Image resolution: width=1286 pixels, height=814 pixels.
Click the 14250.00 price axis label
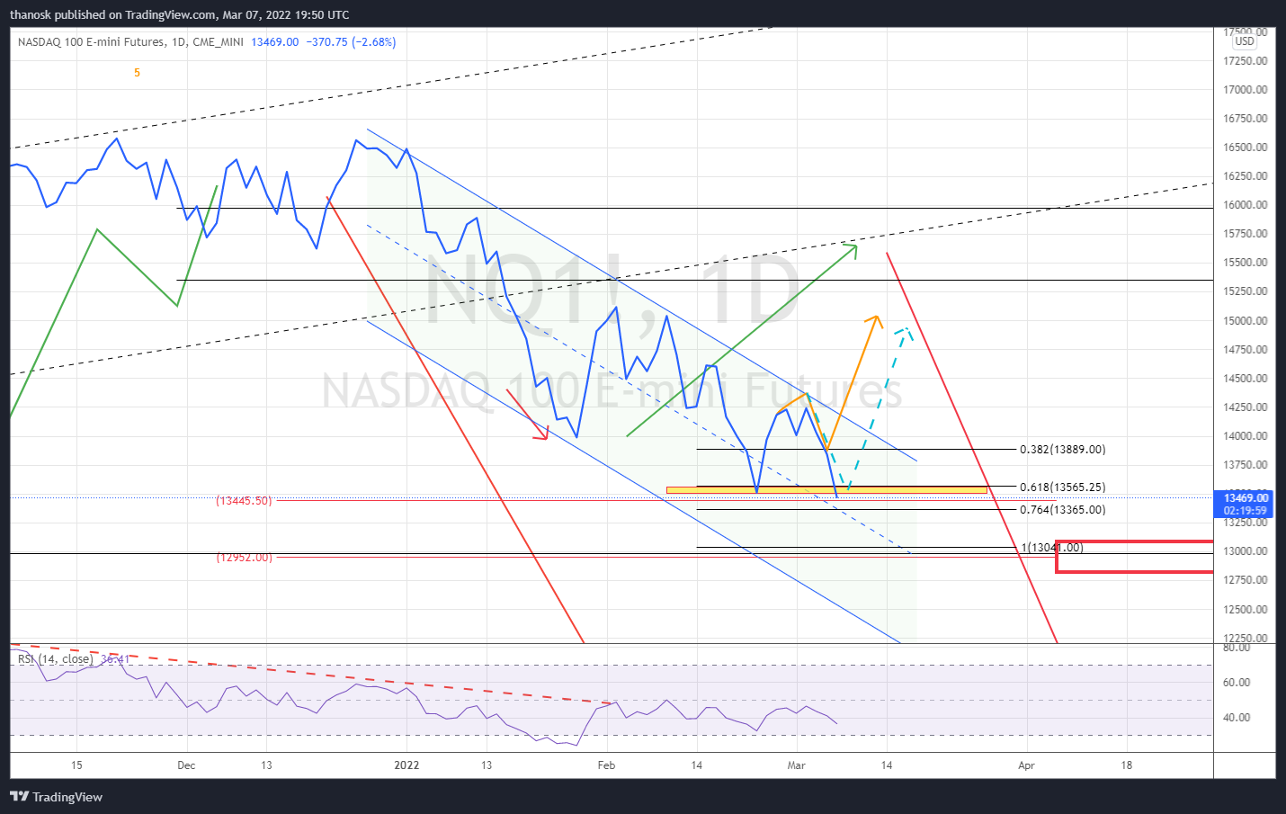tap(1246, 407)
